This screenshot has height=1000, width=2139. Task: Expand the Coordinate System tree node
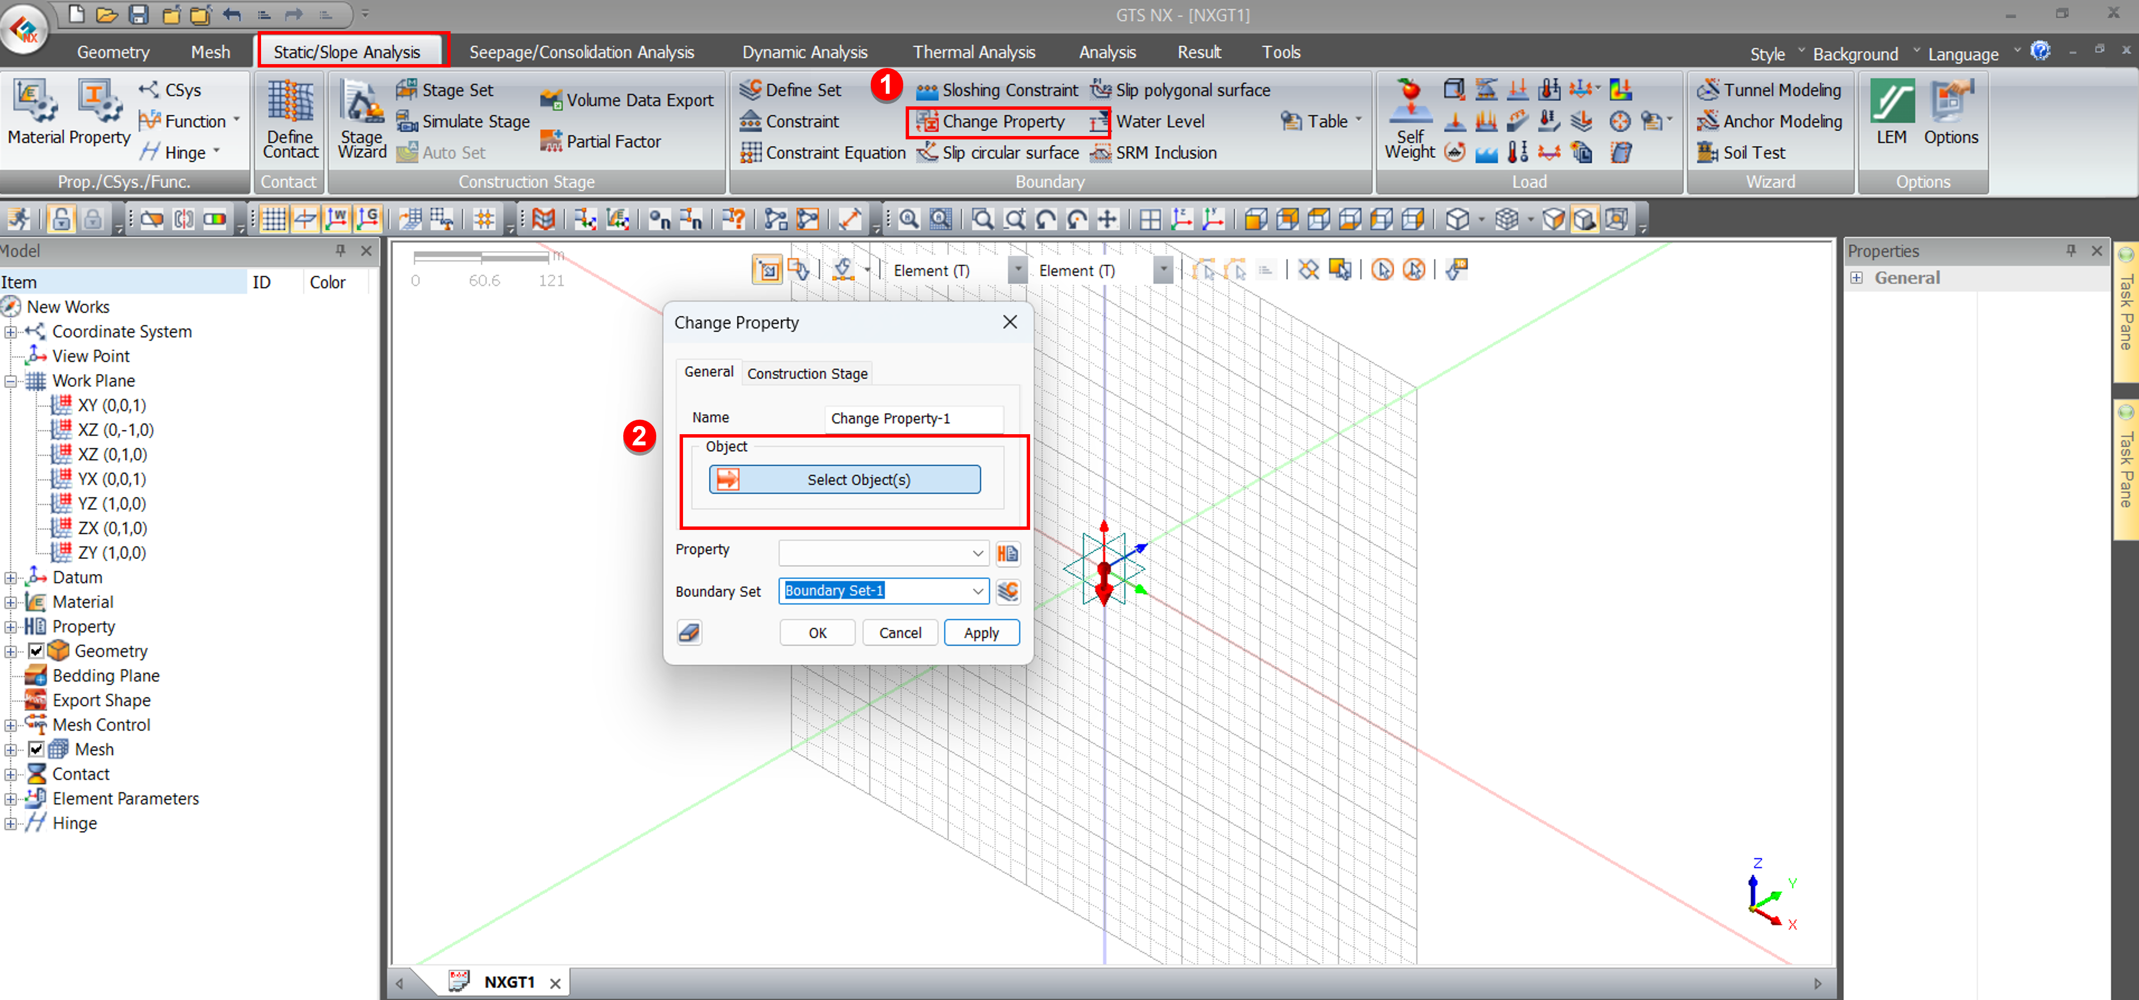tap(10, 332)
